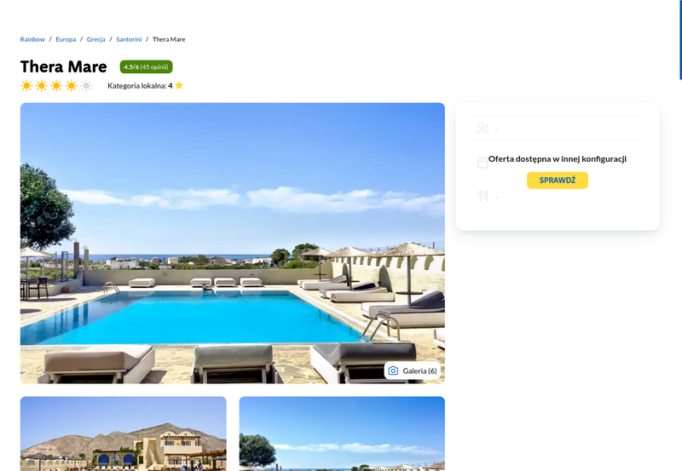682x471 pixels.
Task: Click the camera icon in gallery badge
Action: (393, 370)
